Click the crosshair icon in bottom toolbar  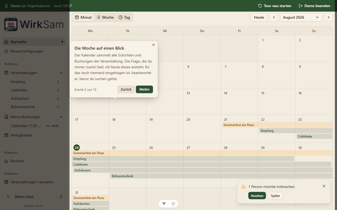[x=173, y=204]
